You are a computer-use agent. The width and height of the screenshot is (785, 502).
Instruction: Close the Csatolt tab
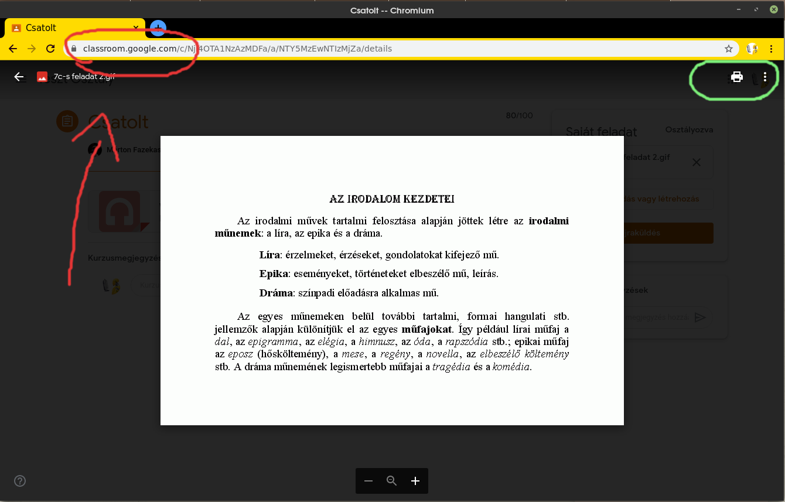click(136, 28)
